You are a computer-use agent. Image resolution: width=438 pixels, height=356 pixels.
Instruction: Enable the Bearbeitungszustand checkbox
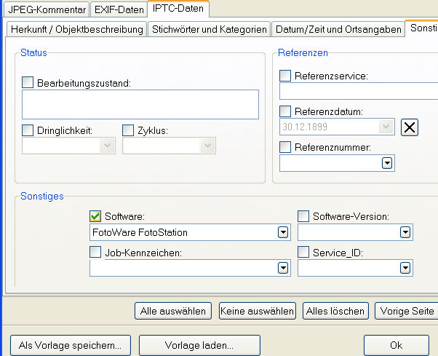28,83
